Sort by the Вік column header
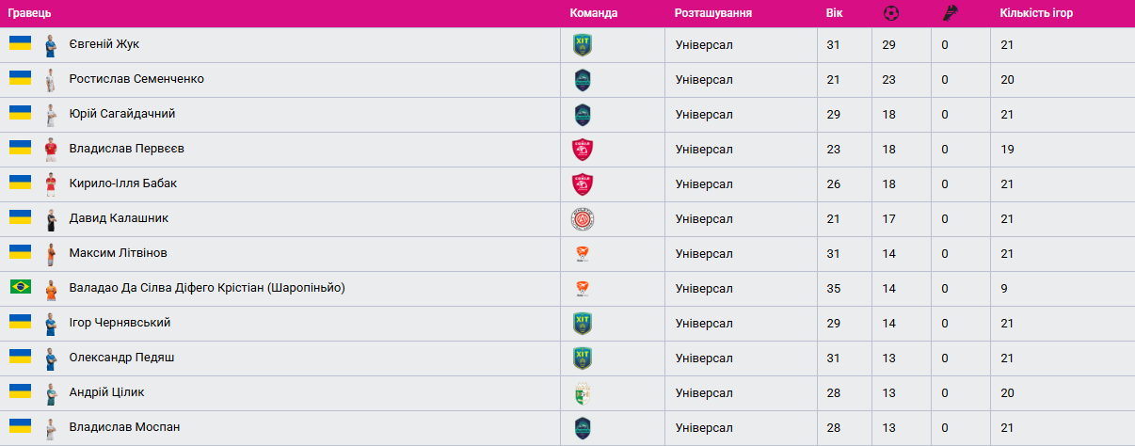 pos(835,13)
